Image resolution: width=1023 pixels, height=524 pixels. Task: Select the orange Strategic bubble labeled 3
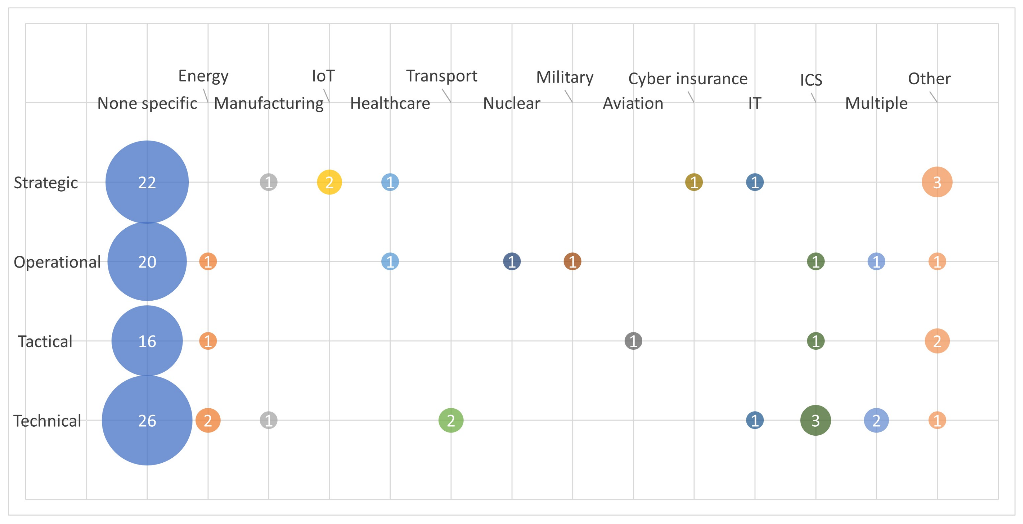pyautogui.click(x=937, y=182)
